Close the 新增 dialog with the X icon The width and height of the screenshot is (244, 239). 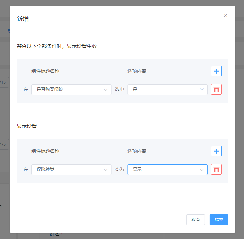tap(226, 15)
